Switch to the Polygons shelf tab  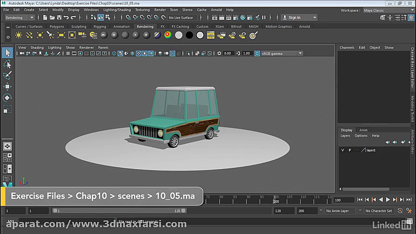point(57,27)
